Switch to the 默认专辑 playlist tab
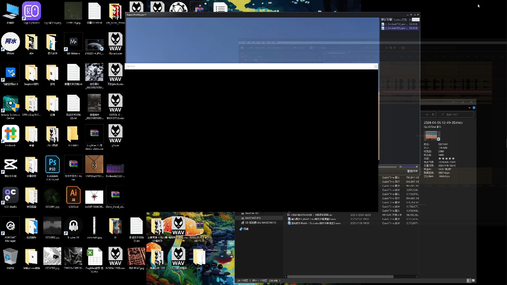 [387, 20]
